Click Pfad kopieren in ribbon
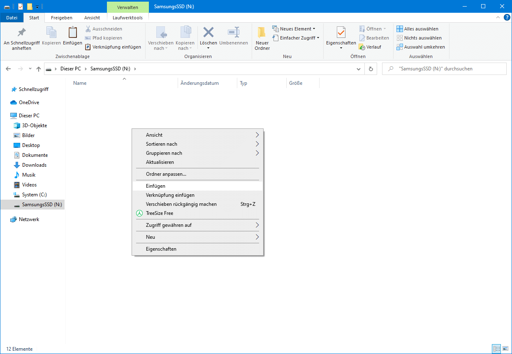This screenshot has width=512, height=354. click(104, 38)
